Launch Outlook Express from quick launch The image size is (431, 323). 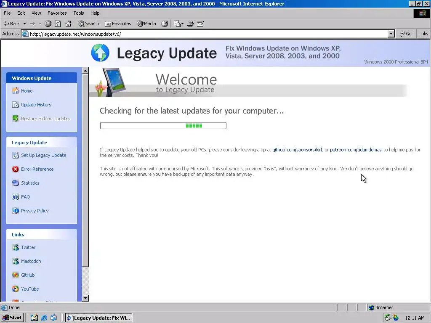53,318
